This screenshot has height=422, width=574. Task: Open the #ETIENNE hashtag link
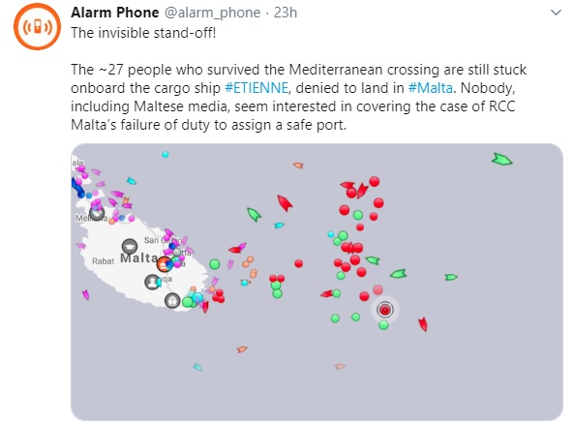coord(257,88)
